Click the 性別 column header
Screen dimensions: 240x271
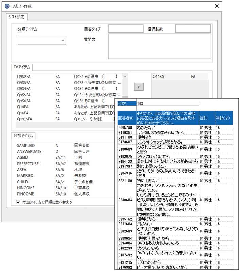tap(207, 118)
